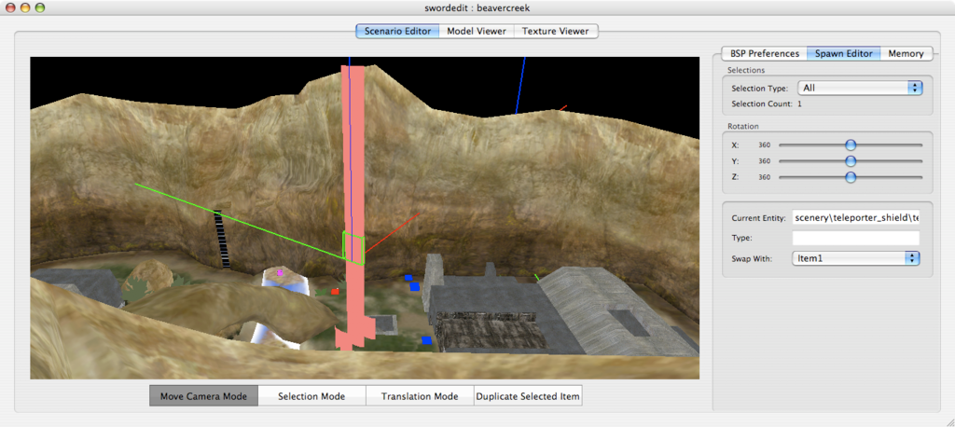Viewport: 955px width, 427px height.
Task: Adjust the Y rotation slider
Action: point(851,160)
